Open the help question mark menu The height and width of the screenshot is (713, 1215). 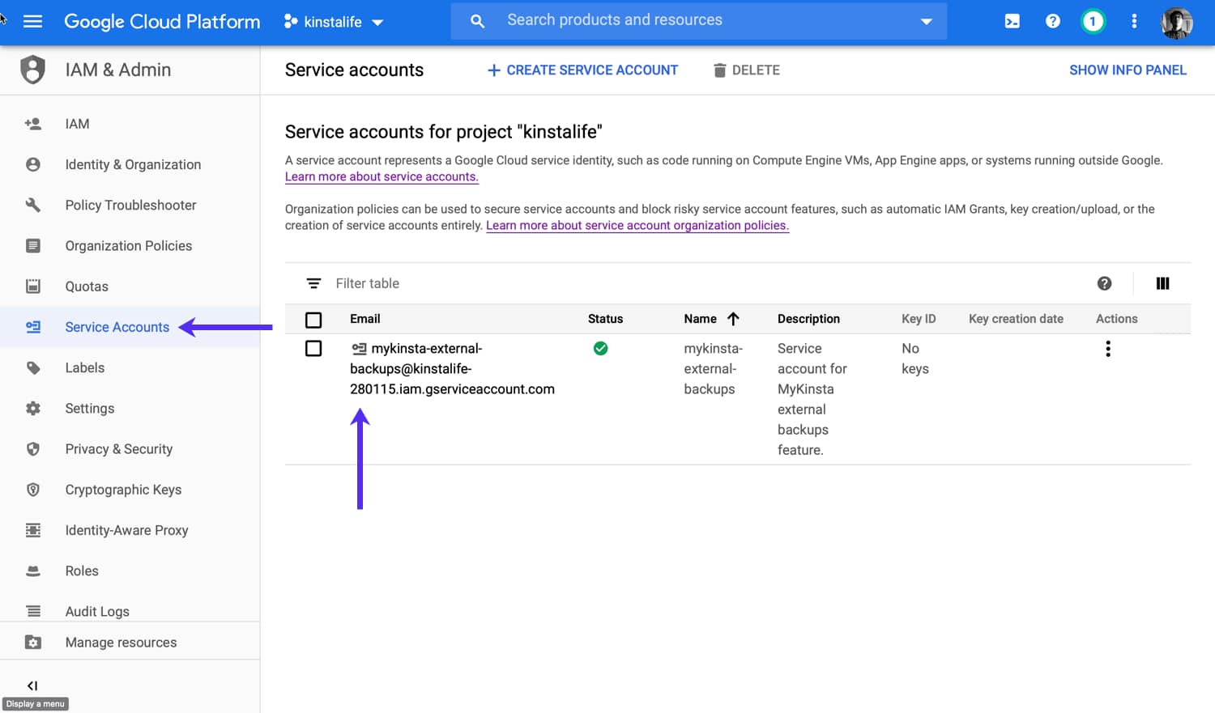[x=1052, y=22]
